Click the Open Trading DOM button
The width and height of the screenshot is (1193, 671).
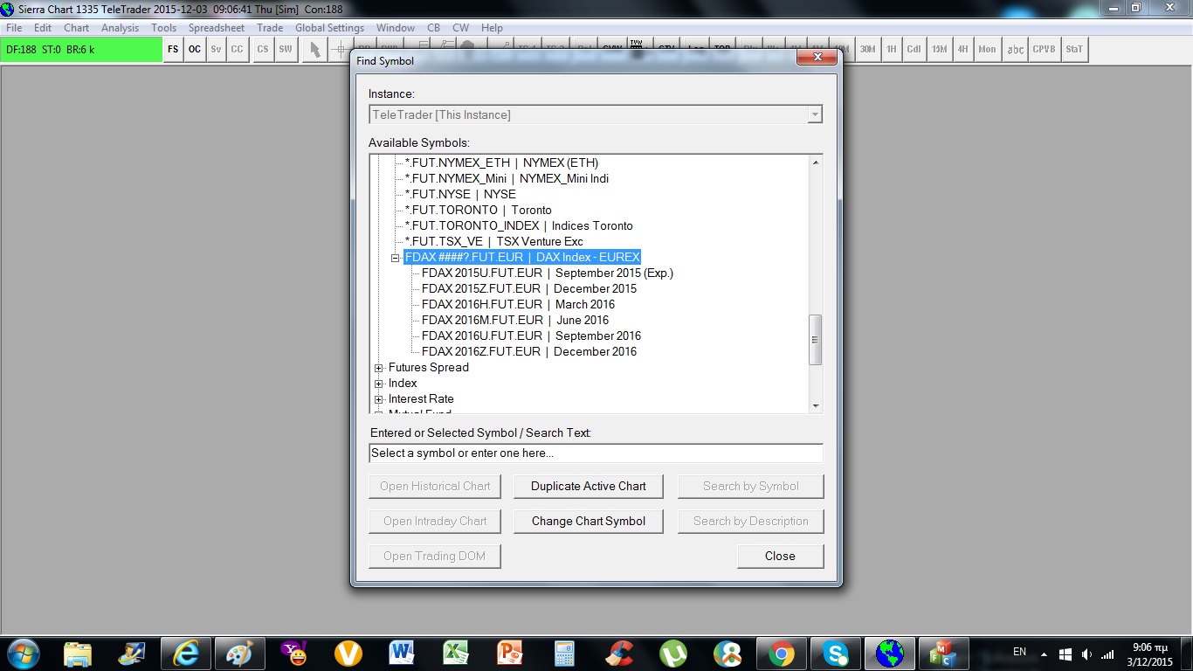434,556
